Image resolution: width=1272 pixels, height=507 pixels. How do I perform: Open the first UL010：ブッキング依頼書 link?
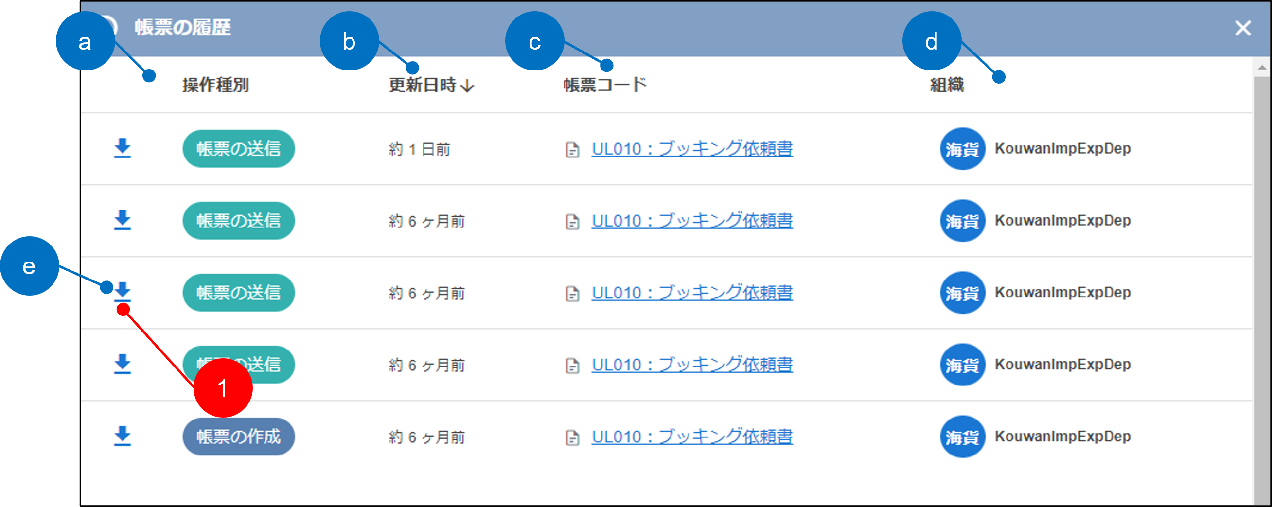pyautogui.click(x=692, y=149)
